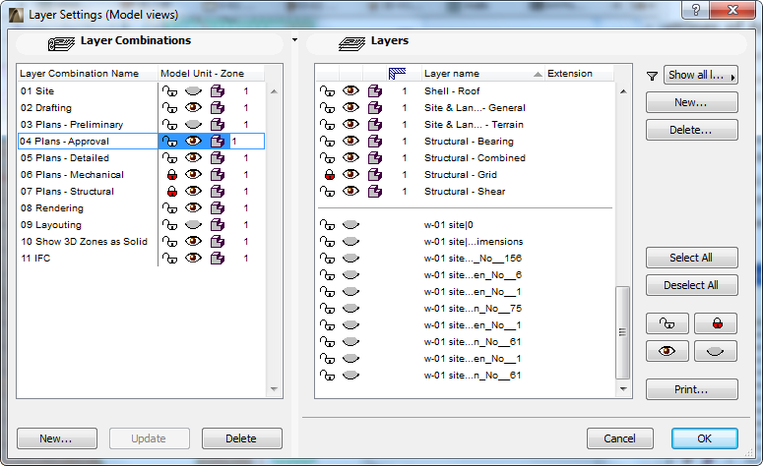The height and width of the screenshot is (466, 763).
Task: Toggle visibility eye for 01 Site combination
Action: 193,90
